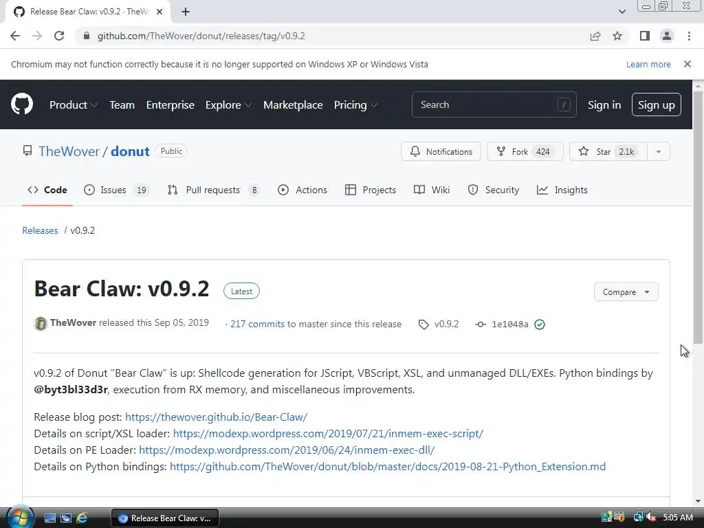Viewport: 704px width, 528px height.
Task: Open the Star lists dropdown arrow
Action: click(659, 151)
